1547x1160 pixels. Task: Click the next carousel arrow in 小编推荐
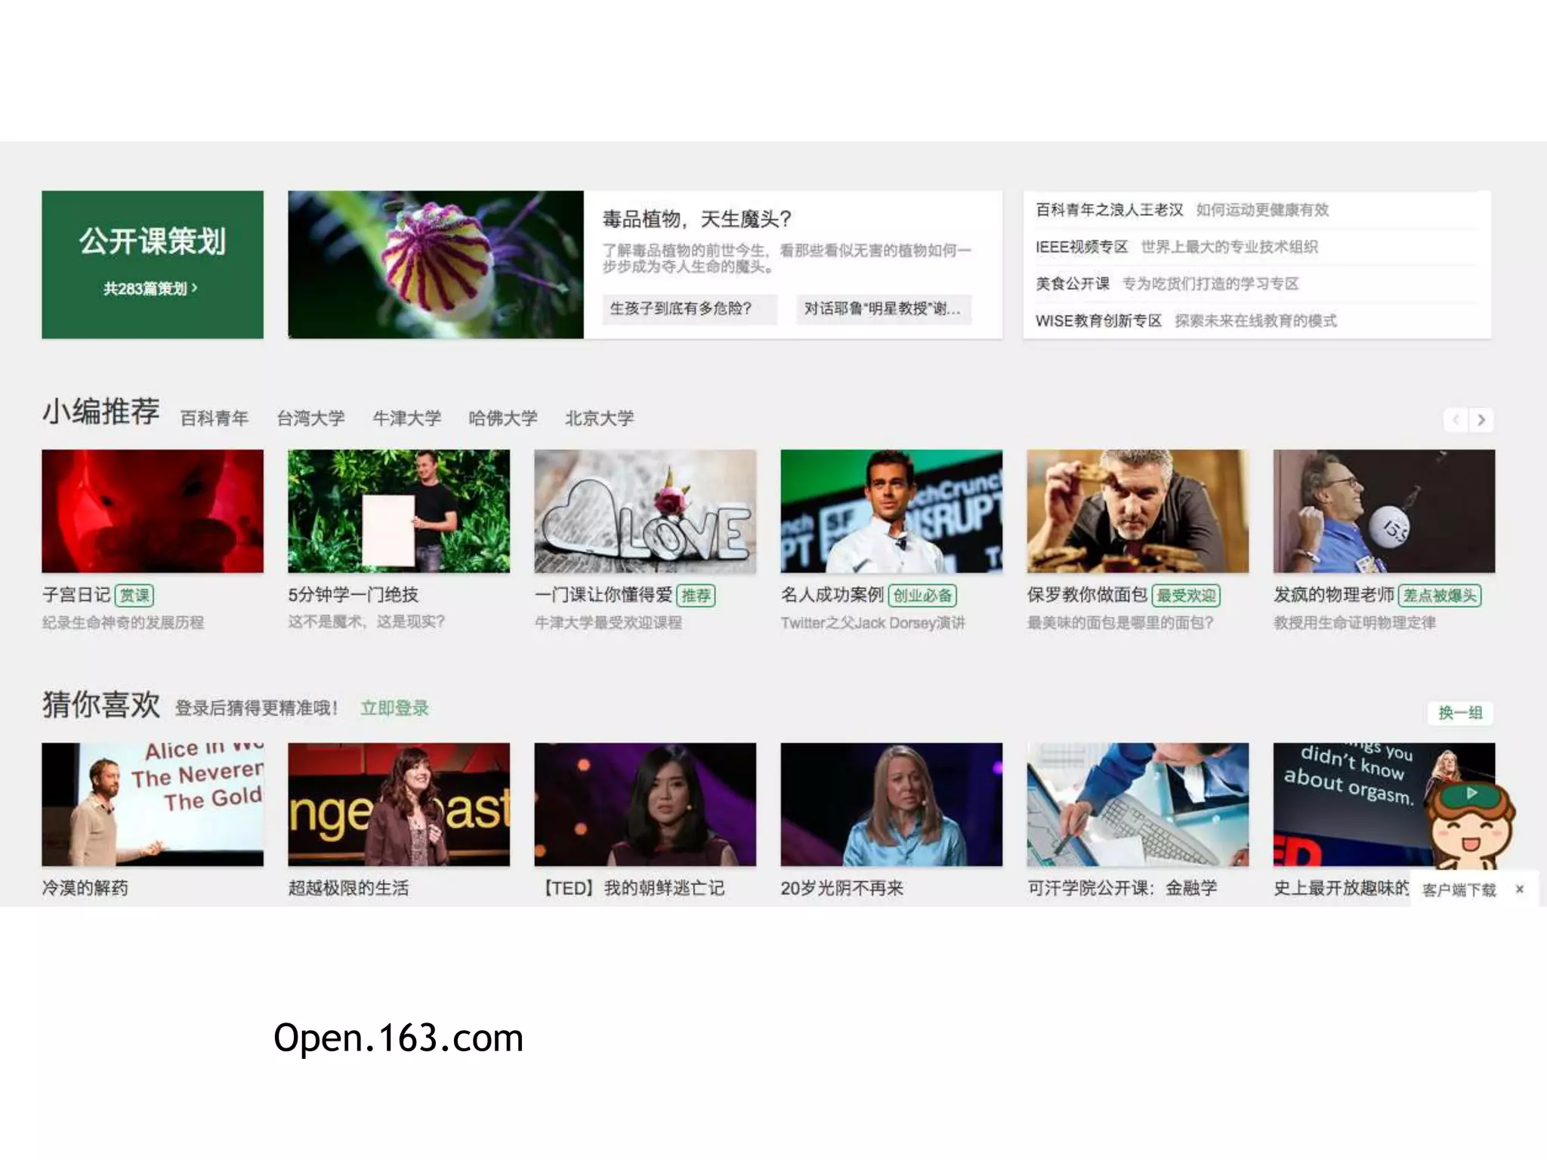[x=1481, y=420]
